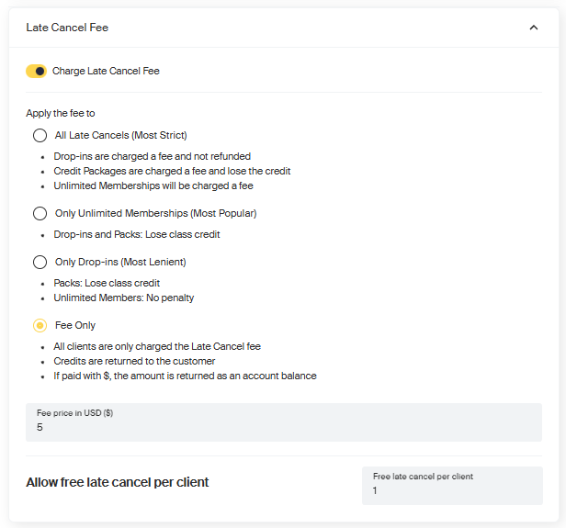
Task: Click the Drop-ins and Packs lose credit bullet
Action: 137,235
